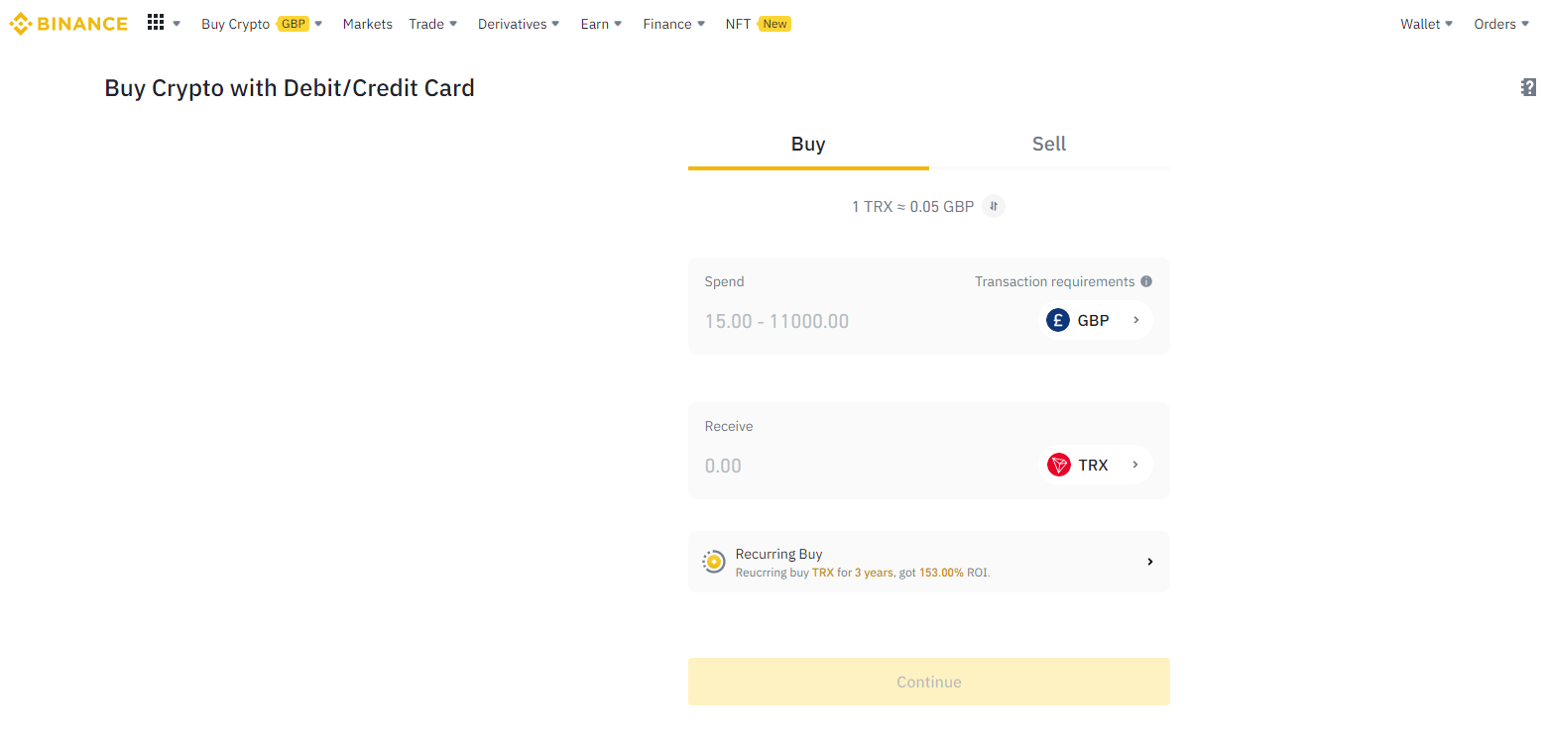1546x736 pixels.
Task: Open the apps grid menu icon
Action: 156,23
